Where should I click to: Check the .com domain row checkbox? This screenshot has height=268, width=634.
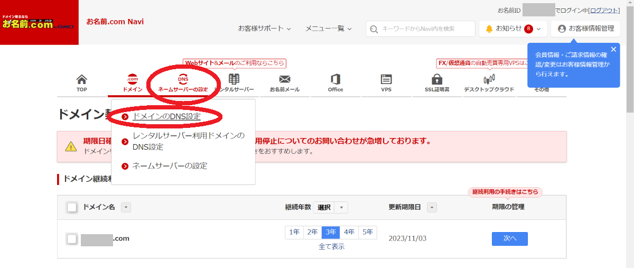coord(72,238)
